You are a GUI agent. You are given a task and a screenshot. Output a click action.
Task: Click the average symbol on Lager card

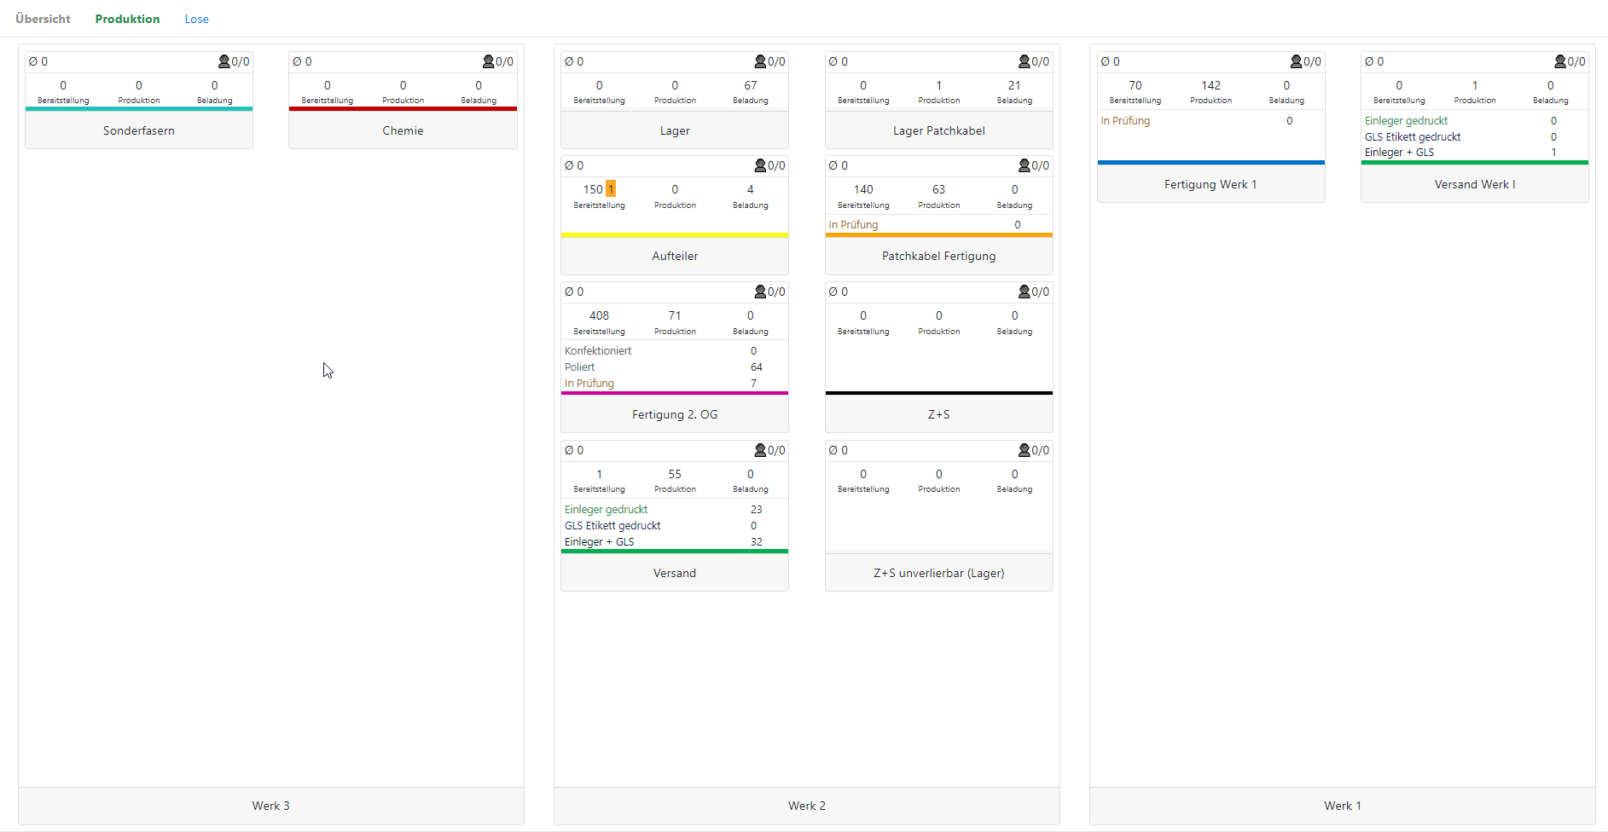569,61
